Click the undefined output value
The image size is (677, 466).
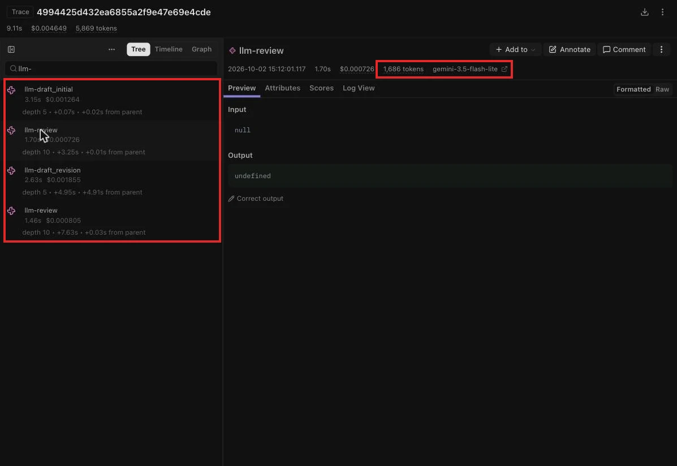point(253,176)
